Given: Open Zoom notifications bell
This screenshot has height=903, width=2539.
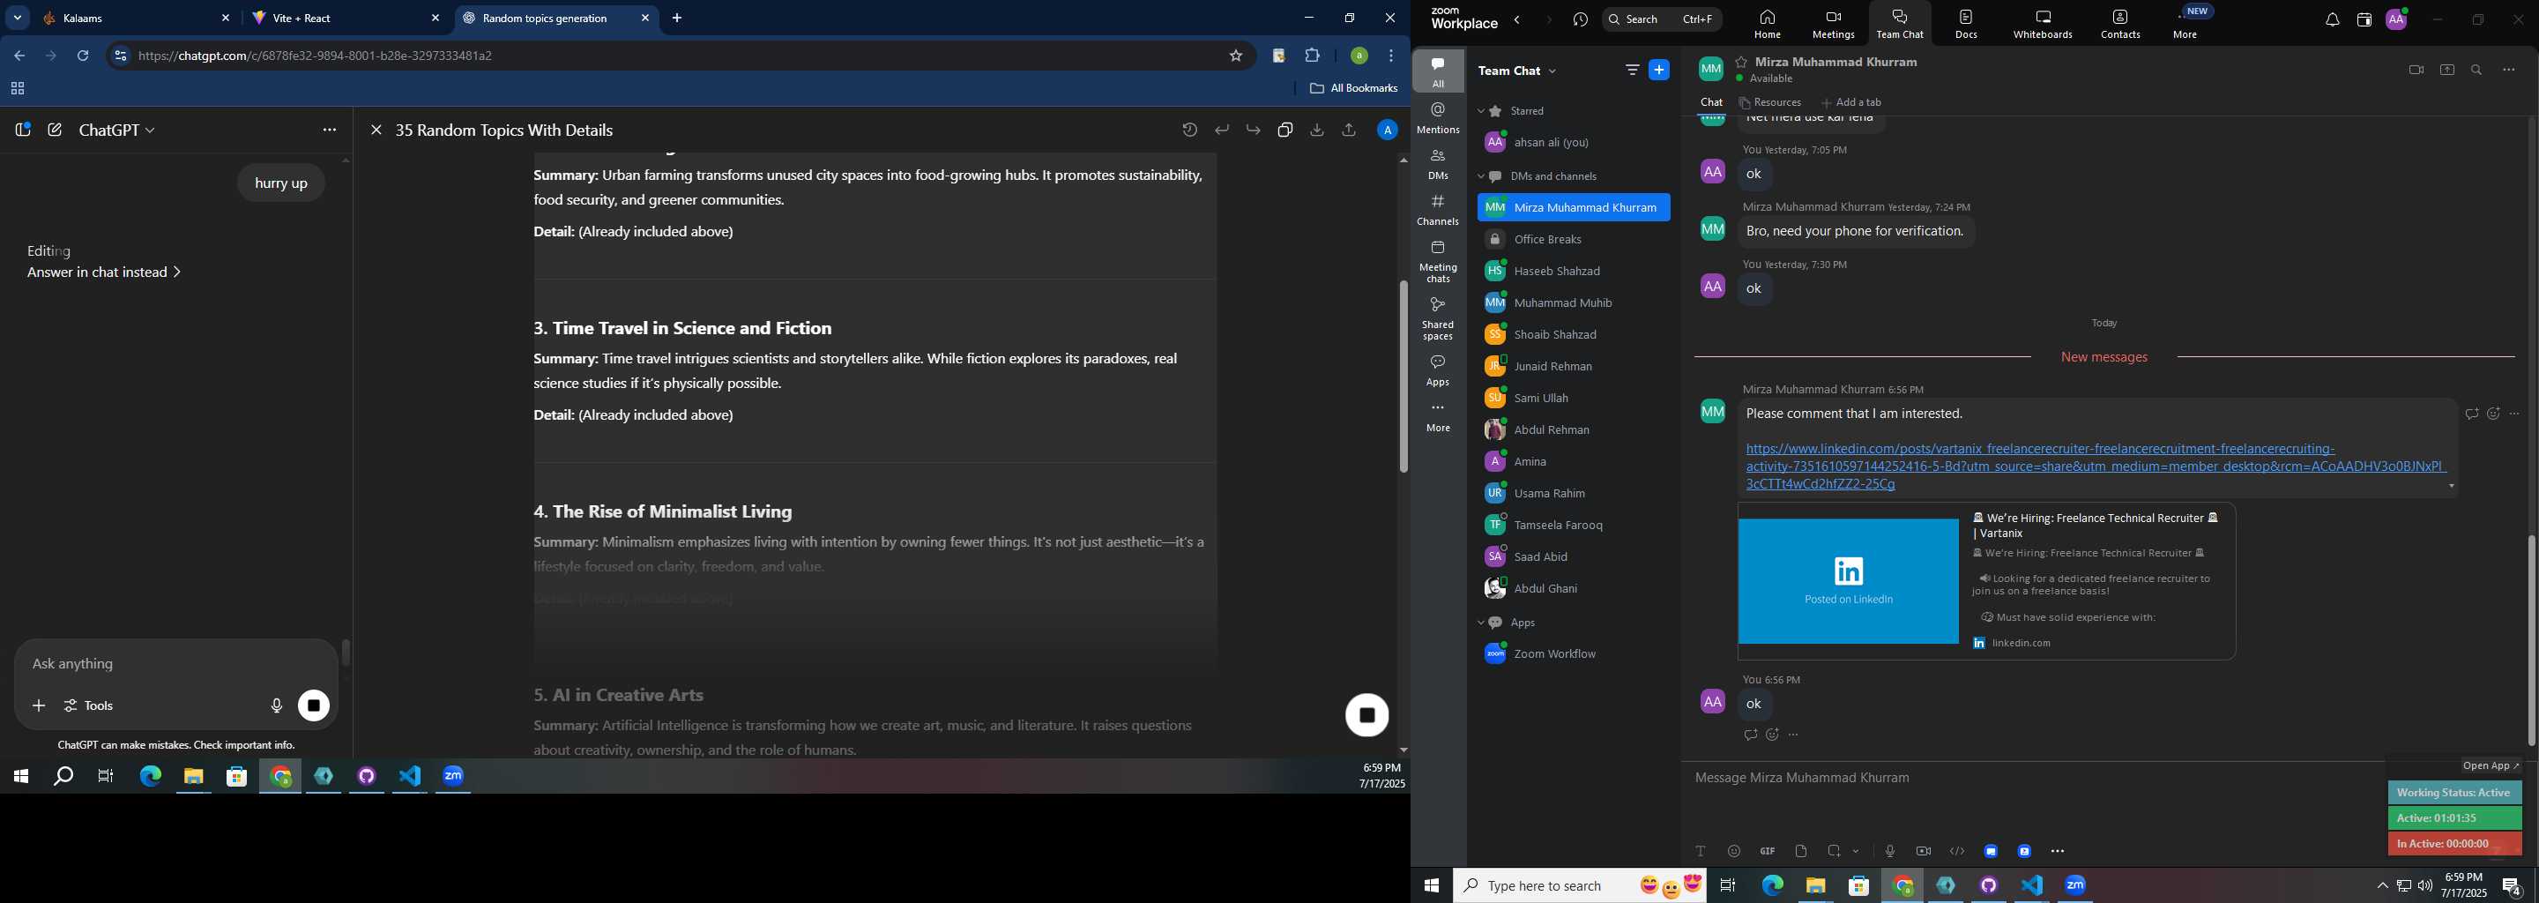Looking at the screenshot, I should [x=2332, y=19].
